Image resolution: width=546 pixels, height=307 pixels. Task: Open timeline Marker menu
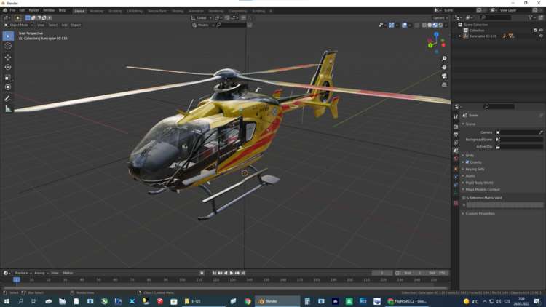tap(68, 273)
